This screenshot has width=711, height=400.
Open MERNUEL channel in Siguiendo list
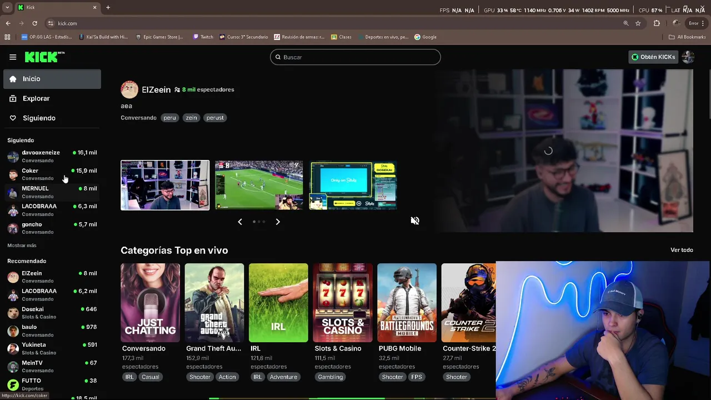52,192
